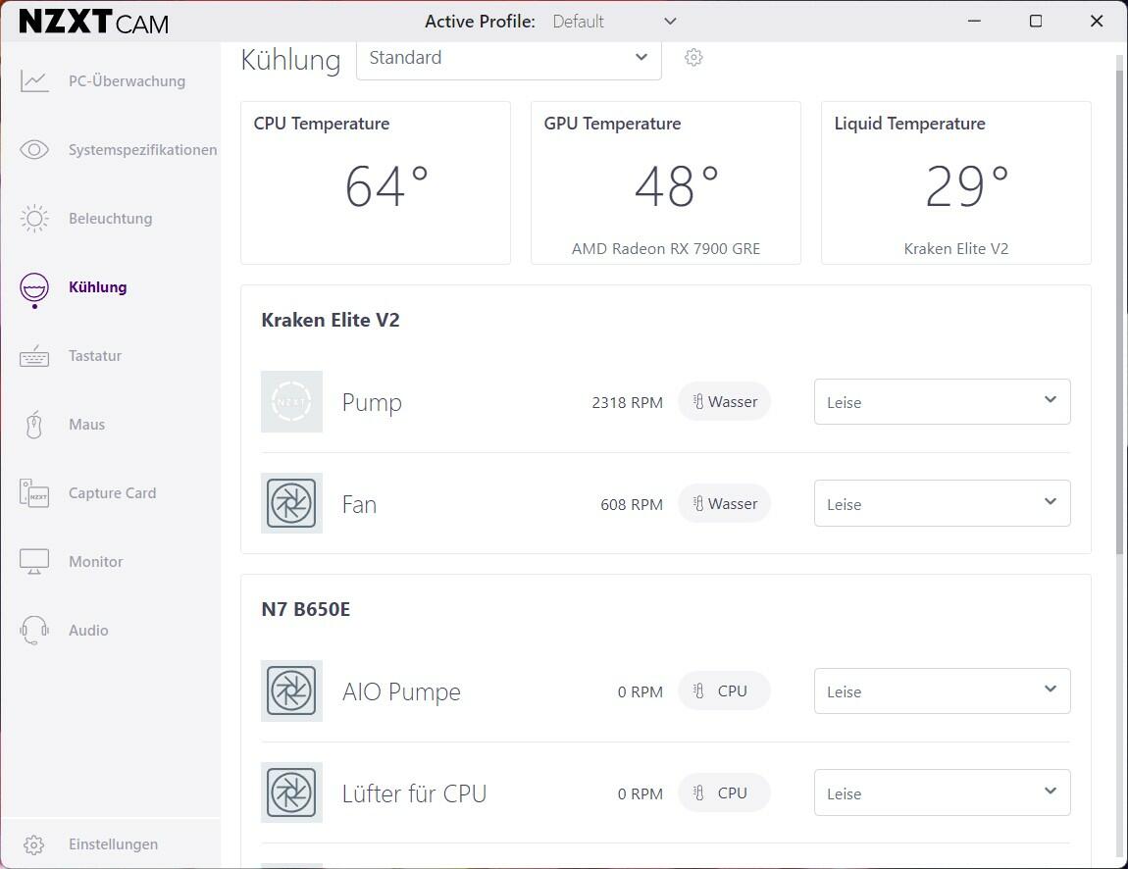Open Einstellungen at the sidebar bottom
This screenshot has width=1128, height=869.
[113, 843]
